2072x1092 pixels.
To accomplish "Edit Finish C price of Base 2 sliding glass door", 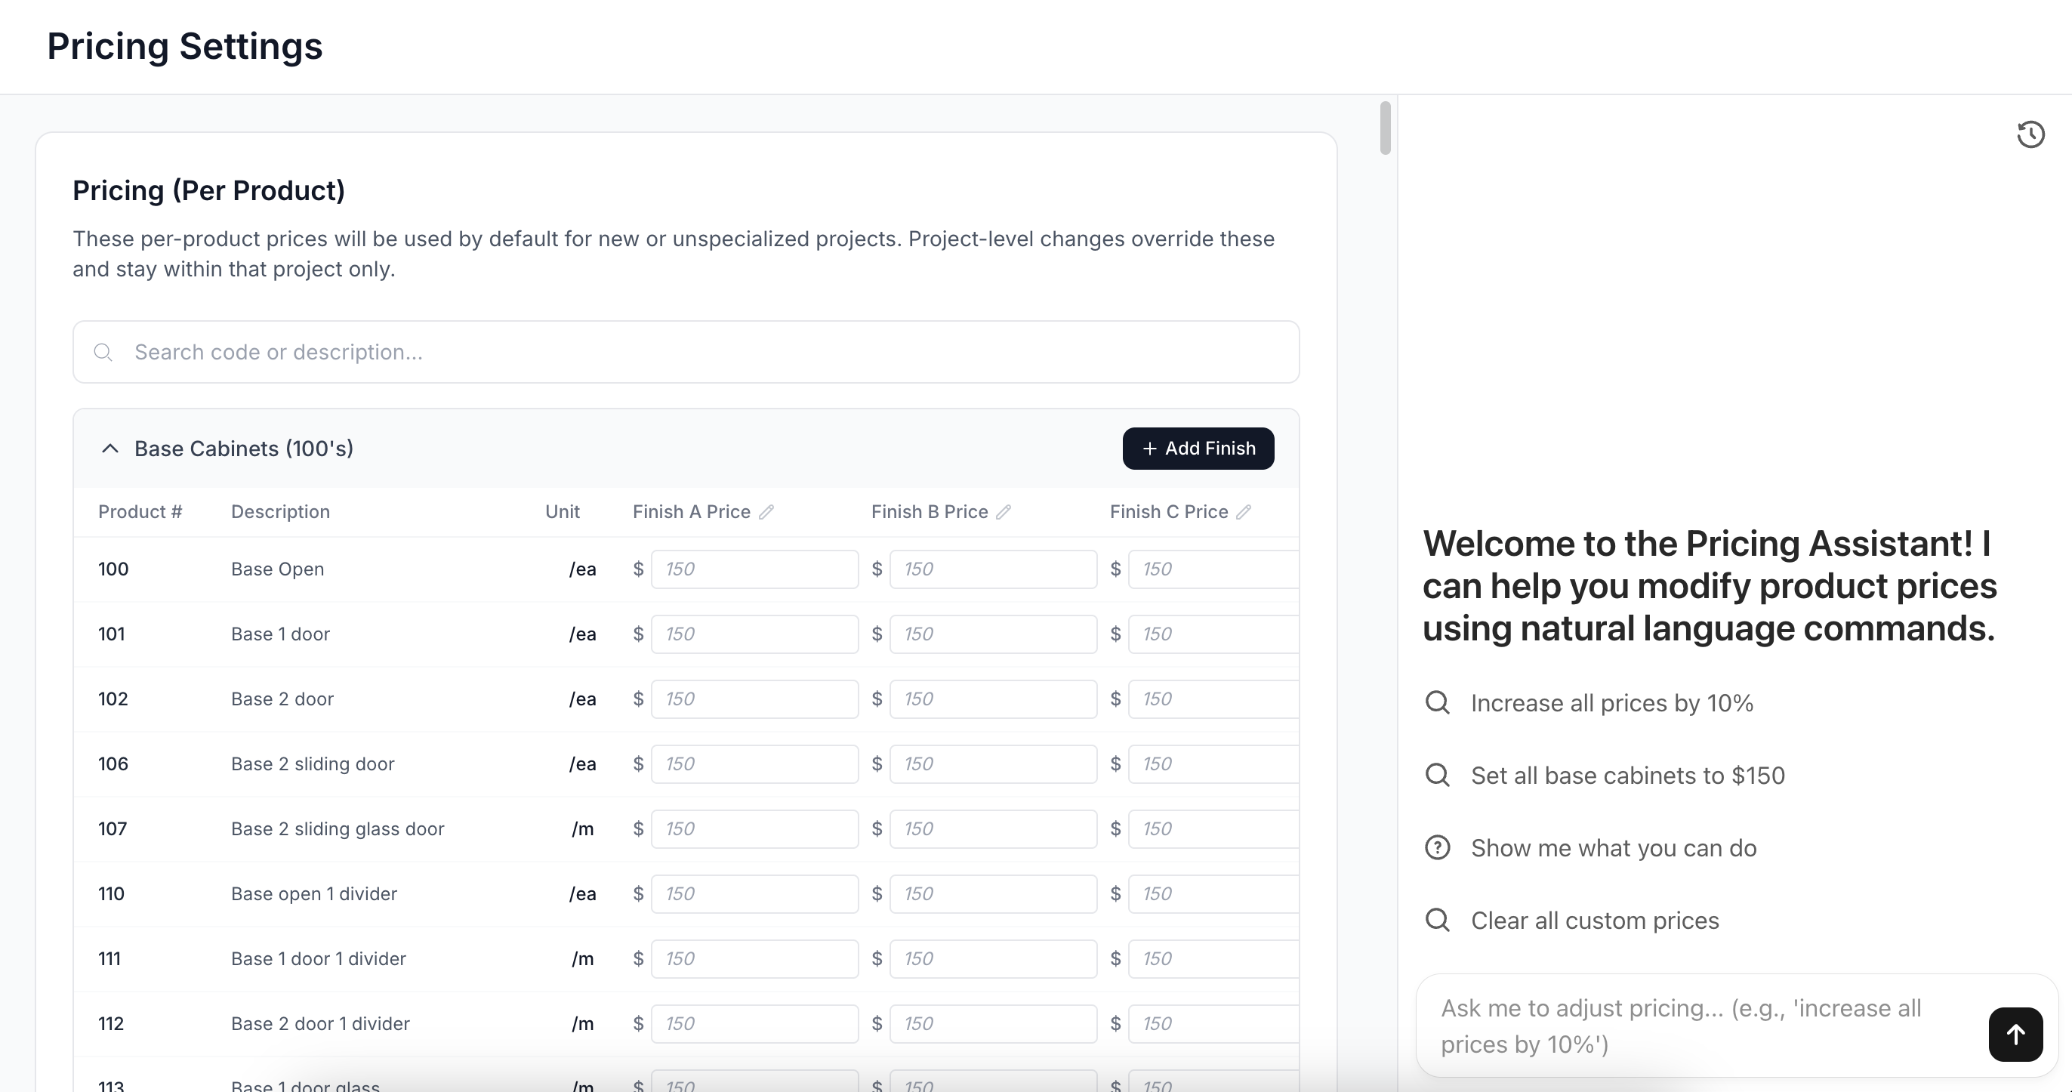I will (x=1214, y=828).
